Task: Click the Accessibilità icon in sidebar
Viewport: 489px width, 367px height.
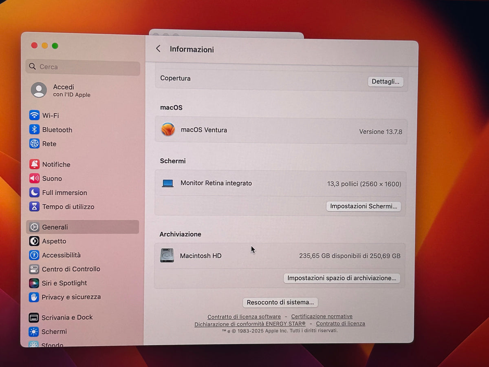Action: 34,255
